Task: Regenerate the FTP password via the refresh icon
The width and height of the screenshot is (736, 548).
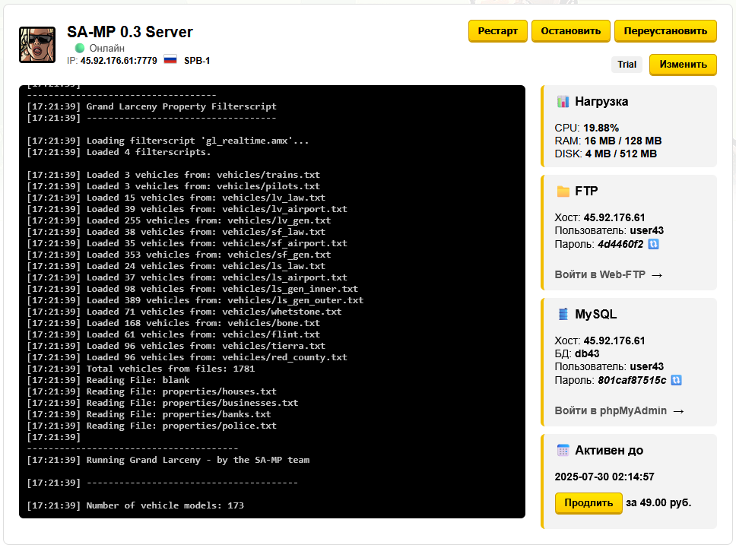Action: (x=655, y=244)
